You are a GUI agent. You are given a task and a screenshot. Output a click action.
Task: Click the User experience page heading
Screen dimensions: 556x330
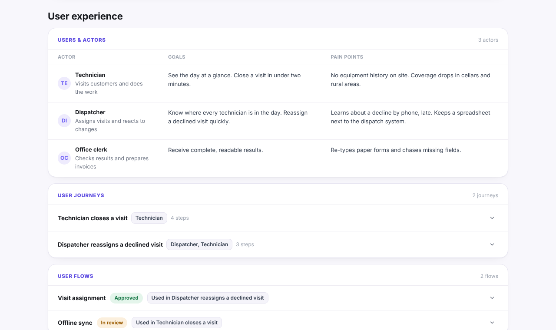[85, 16]
